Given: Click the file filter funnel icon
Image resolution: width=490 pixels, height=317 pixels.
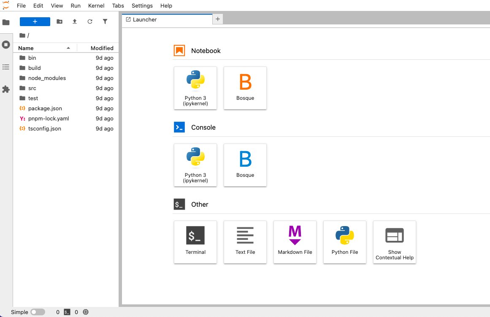Looking at the screenshot, I should click(105, 21).
